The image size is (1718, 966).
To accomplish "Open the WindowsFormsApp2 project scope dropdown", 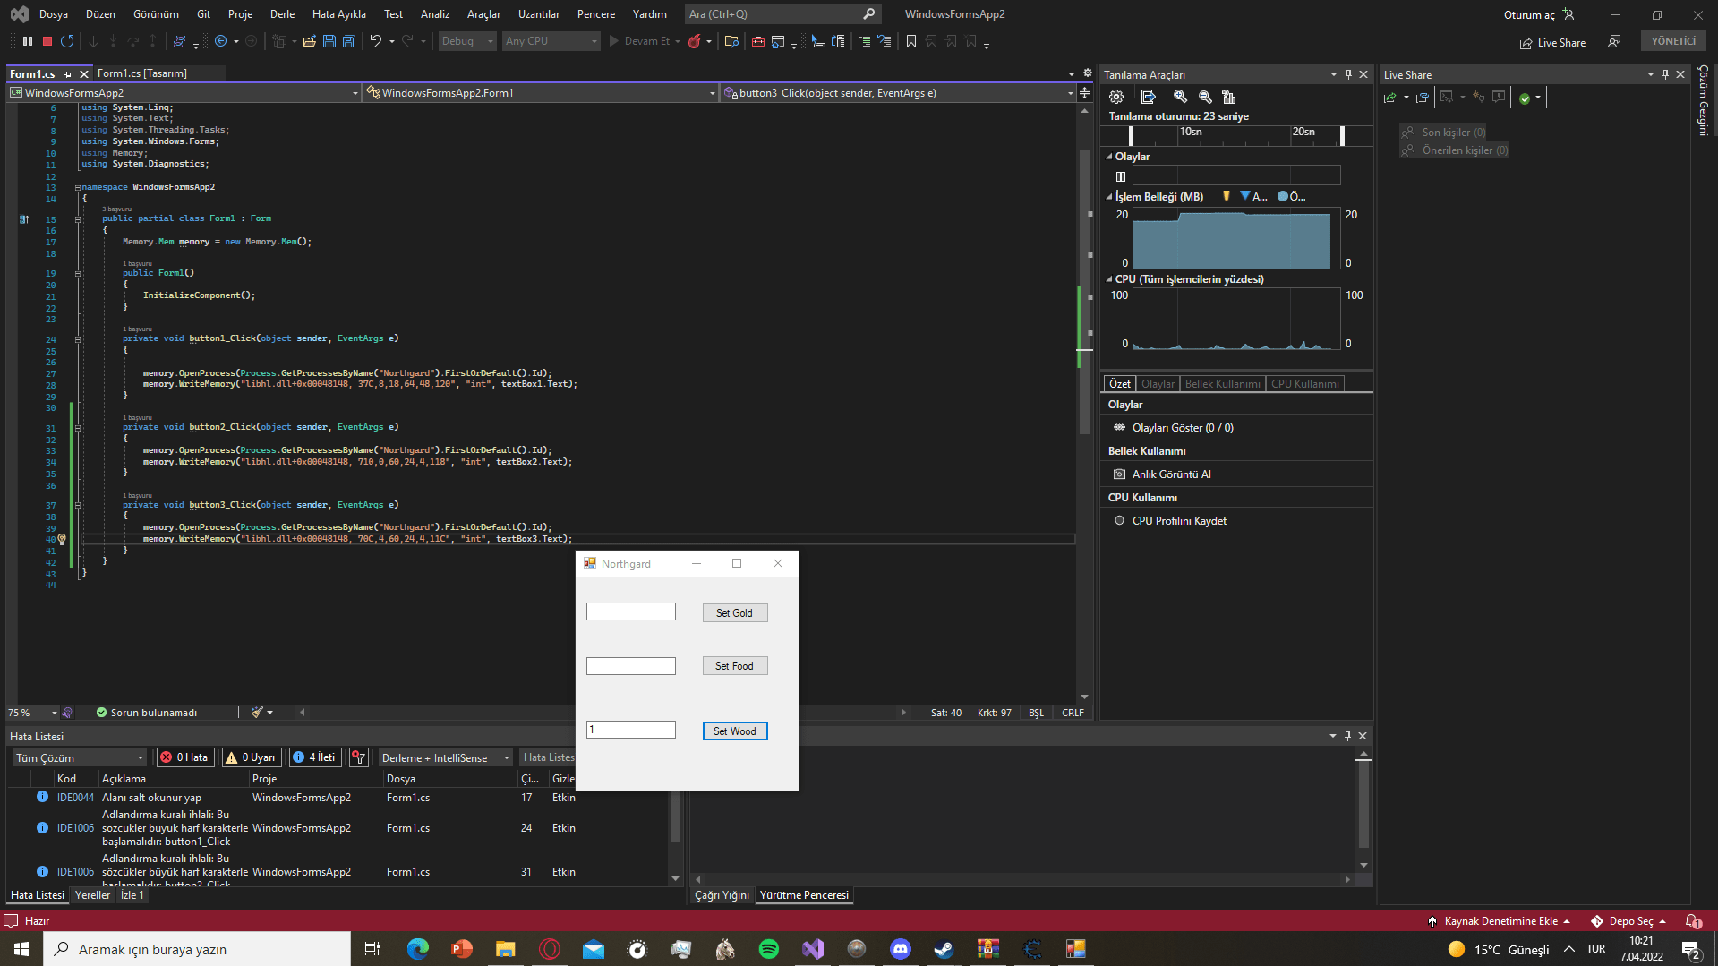I will pos(184,93).
